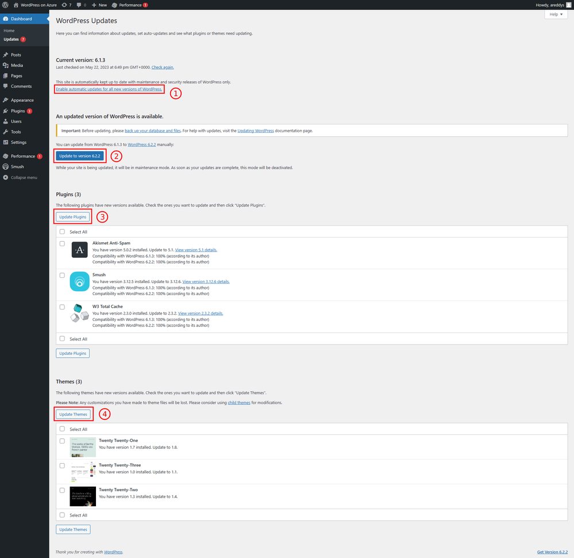574x558 pixels.
Task: Click the updates counter icon in admin bar
Action: (64, 5)
